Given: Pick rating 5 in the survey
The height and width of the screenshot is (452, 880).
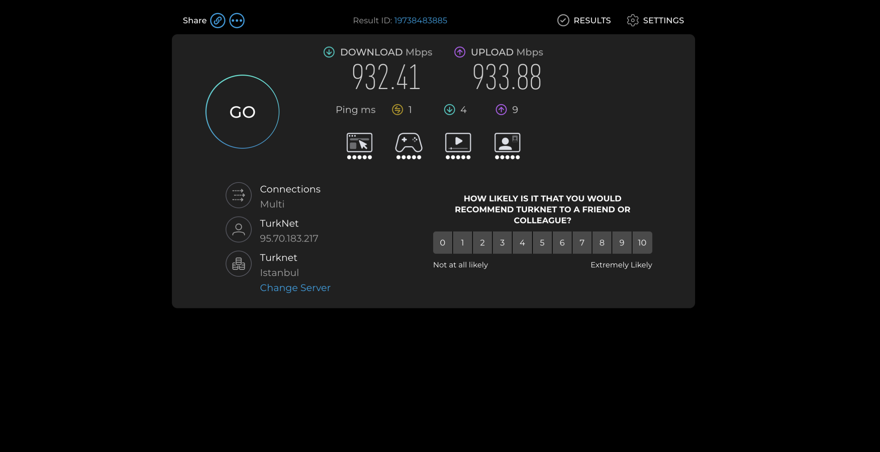Looking at the screenshot, I should [542, 243].
